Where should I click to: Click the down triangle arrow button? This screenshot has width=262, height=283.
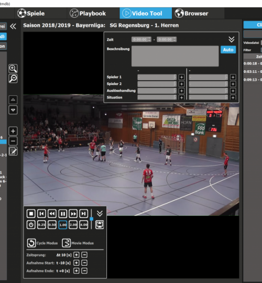point(13,110)
